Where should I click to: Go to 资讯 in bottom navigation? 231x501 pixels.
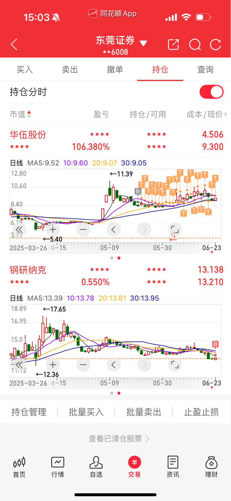pyautogui.click(x=173, y=467)
